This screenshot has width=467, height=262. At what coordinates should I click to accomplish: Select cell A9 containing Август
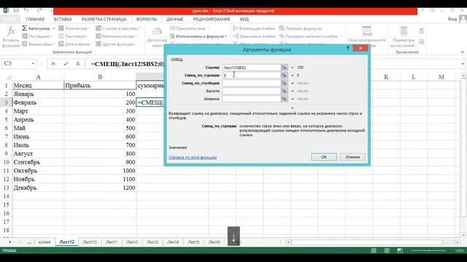click(x=38, y=154)
